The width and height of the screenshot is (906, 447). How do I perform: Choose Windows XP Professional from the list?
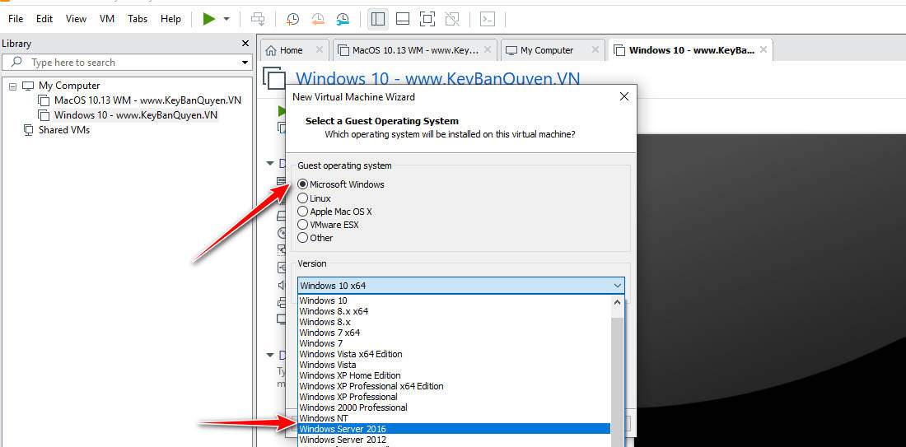click(454, 397)
